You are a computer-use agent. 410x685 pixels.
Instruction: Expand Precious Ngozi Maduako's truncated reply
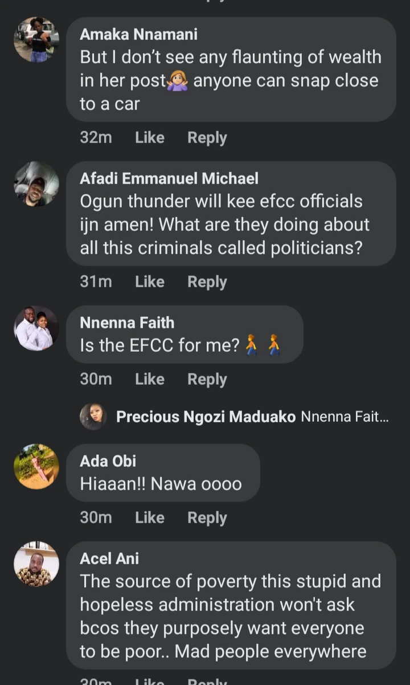tap(345, 417)
